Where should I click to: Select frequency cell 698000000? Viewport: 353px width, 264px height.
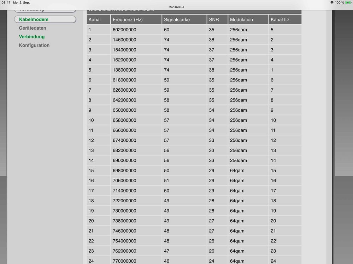pos(136,170)
